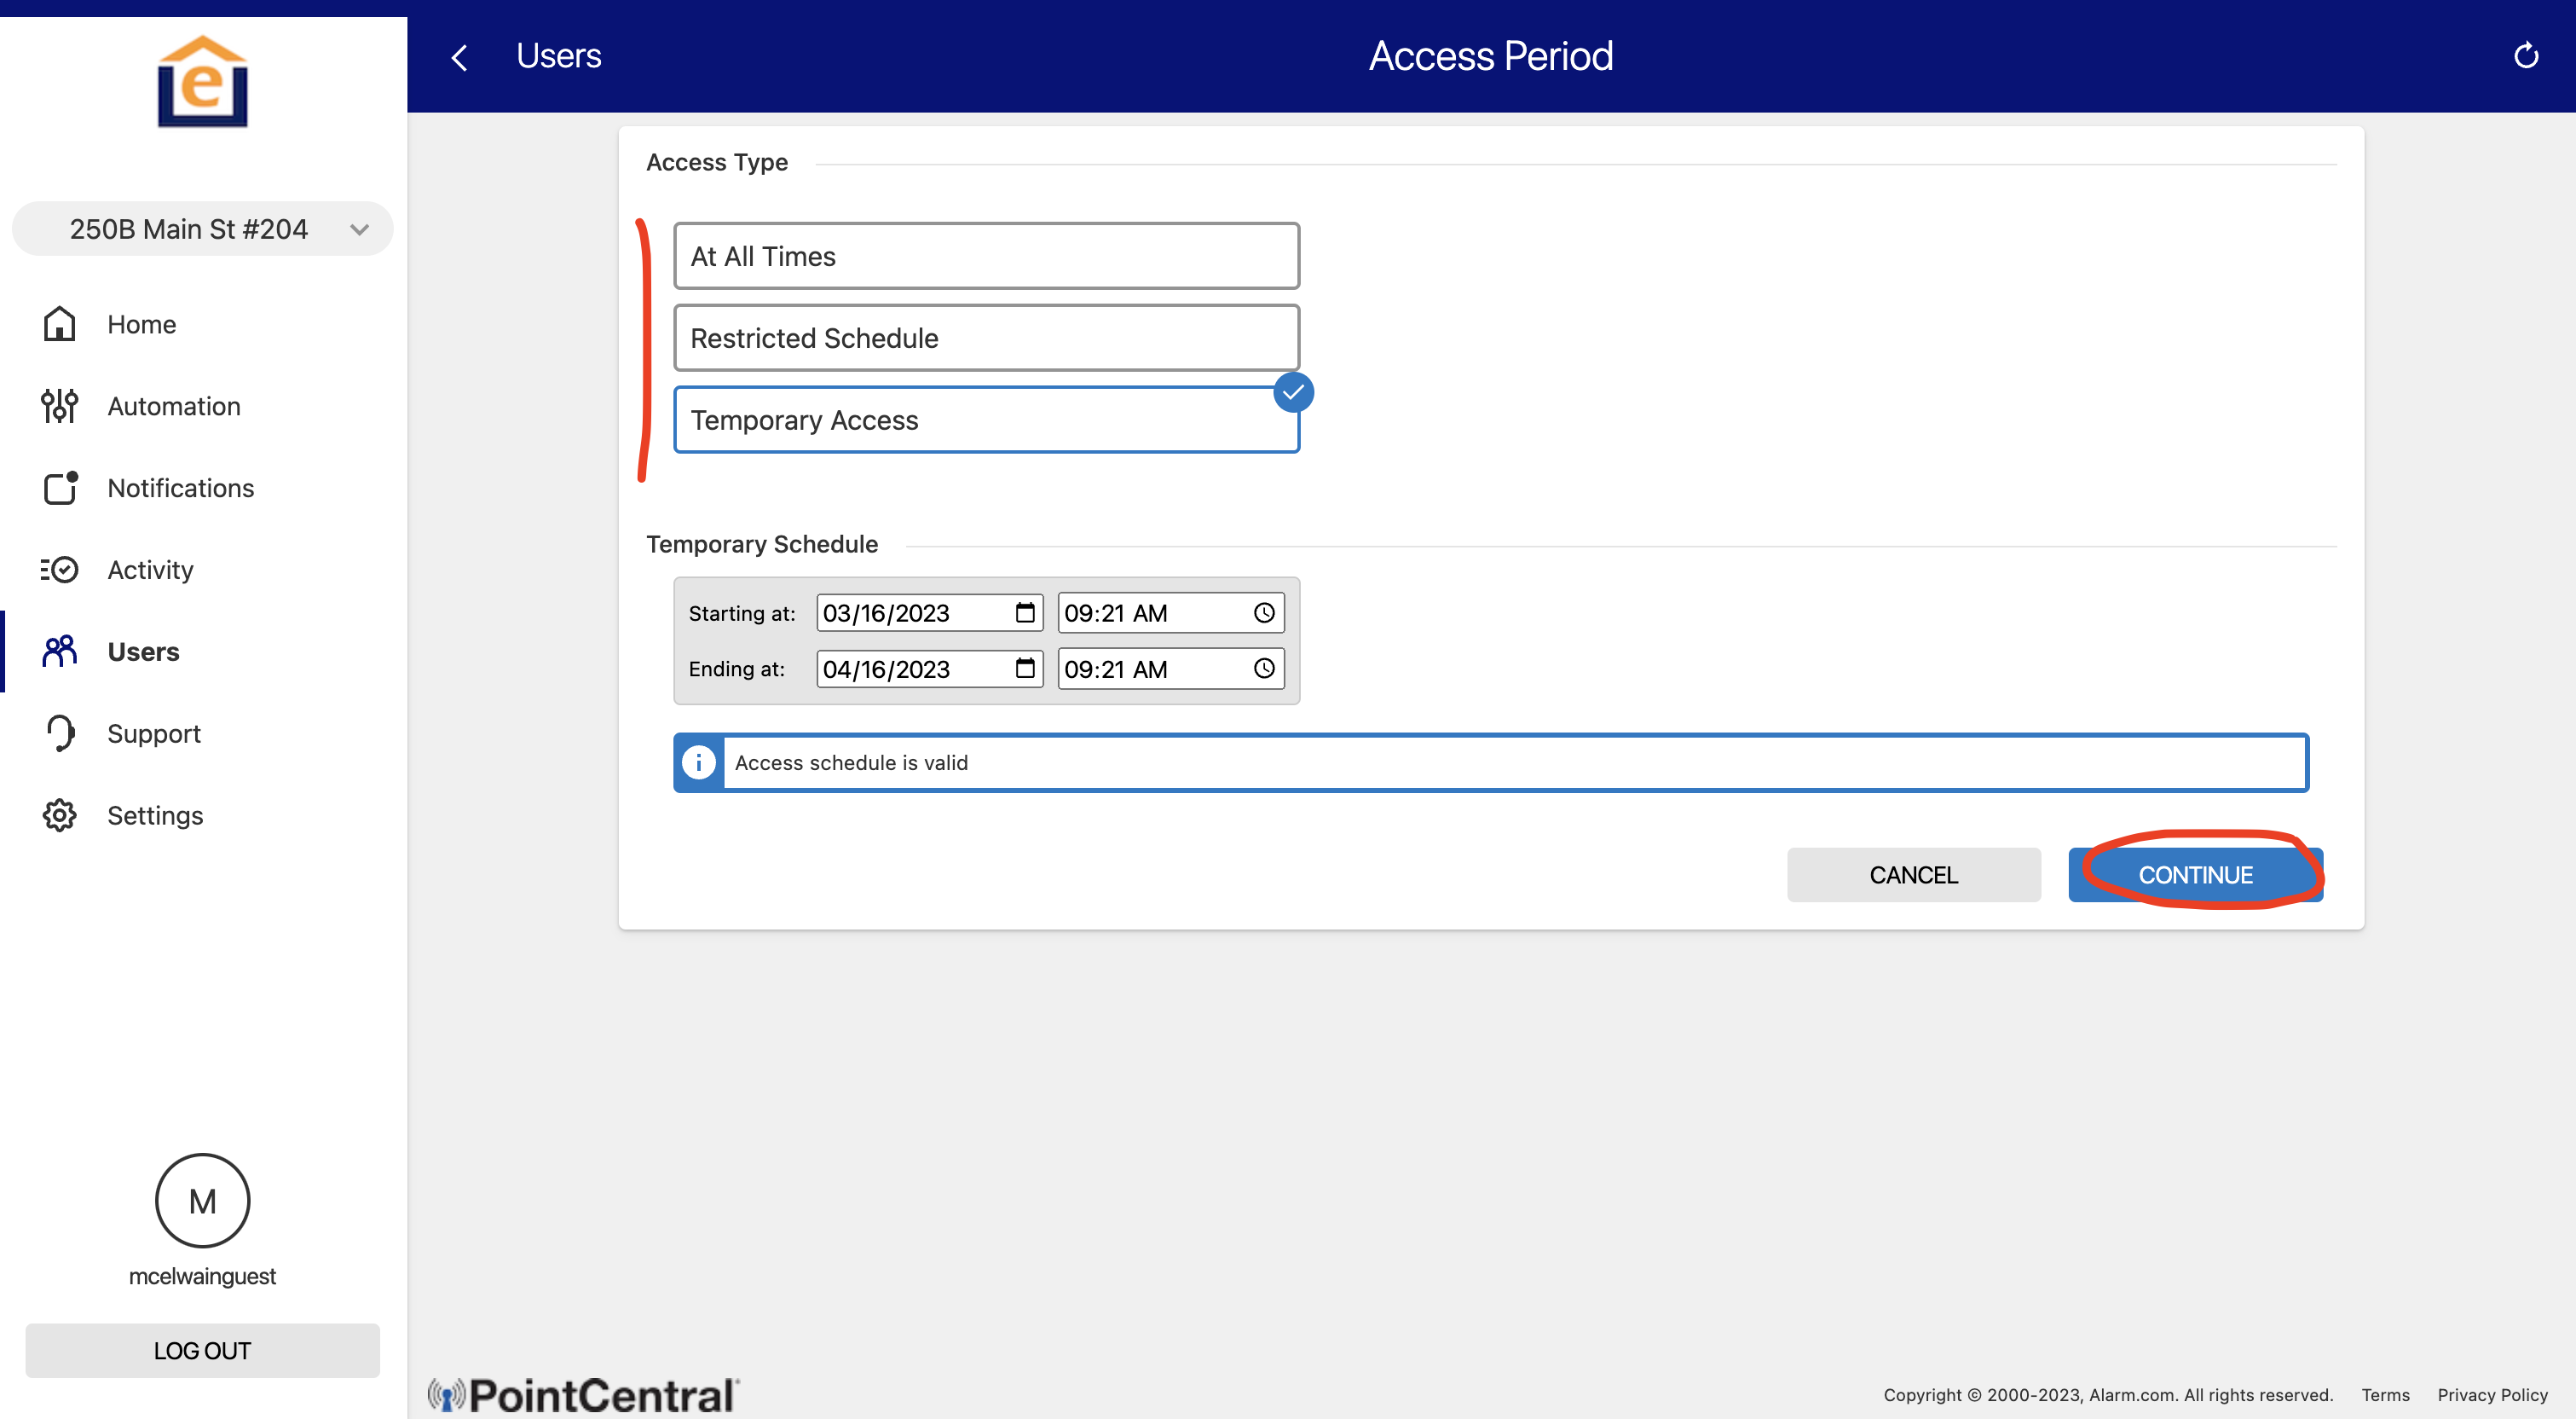
Task: Open calendar picker for starting date
Action: click(x=1025, y=612)
